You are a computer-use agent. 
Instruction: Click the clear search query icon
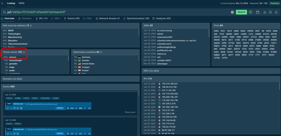point(232,12)
